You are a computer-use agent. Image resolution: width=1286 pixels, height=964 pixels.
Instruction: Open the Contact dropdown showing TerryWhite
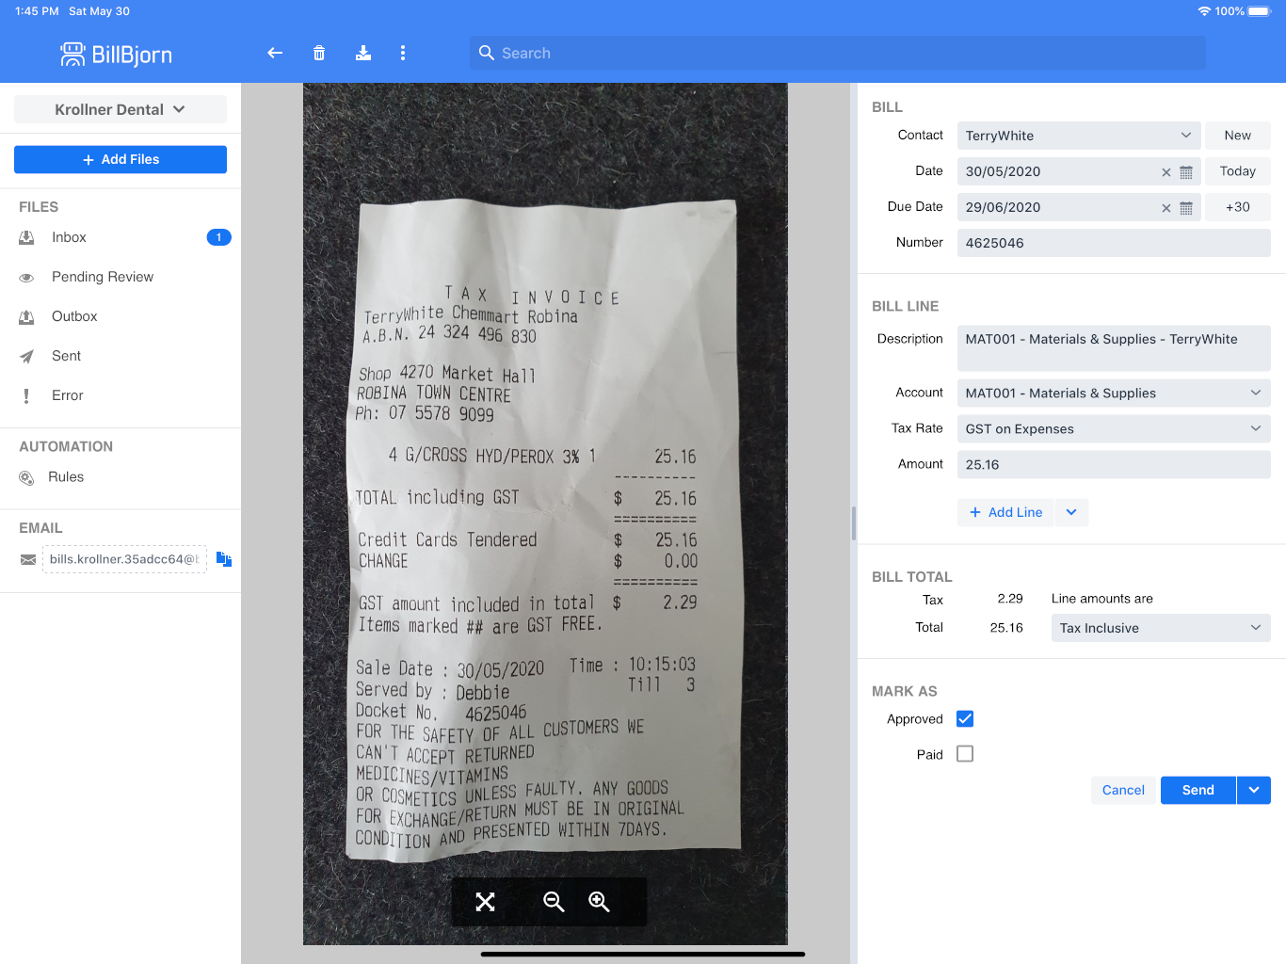point(1079,136)
